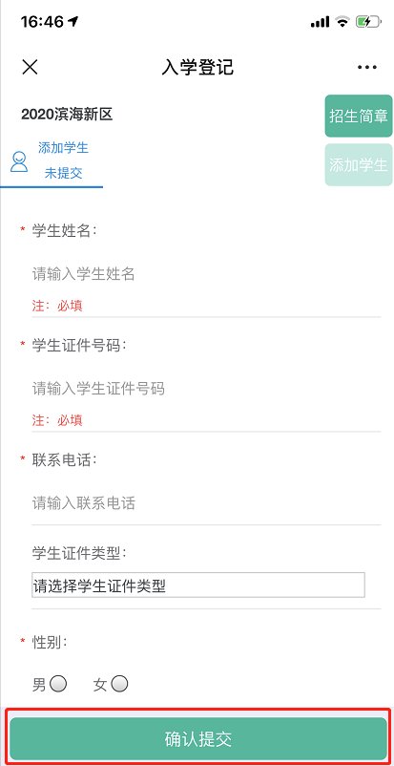
Task: Click the student avatar icon
Action: [x=19, y=161]
